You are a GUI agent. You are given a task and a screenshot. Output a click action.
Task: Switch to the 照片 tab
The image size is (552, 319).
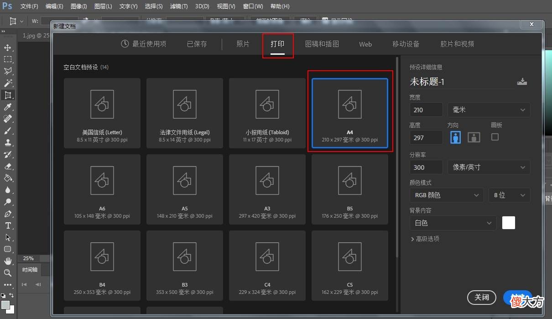pos(243,44)
